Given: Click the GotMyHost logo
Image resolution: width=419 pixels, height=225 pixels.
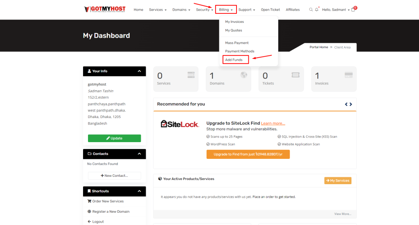Looking at the screenshot, I should click(105, 9).
